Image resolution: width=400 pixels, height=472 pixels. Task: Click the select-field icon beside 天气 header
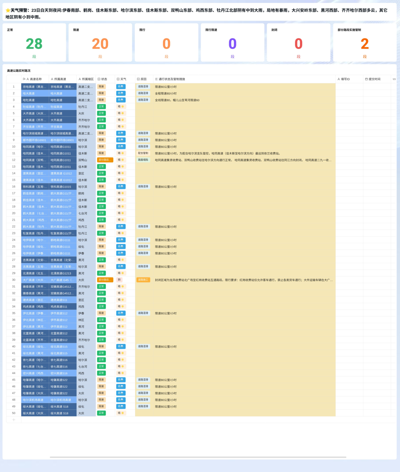click(118, 79)
